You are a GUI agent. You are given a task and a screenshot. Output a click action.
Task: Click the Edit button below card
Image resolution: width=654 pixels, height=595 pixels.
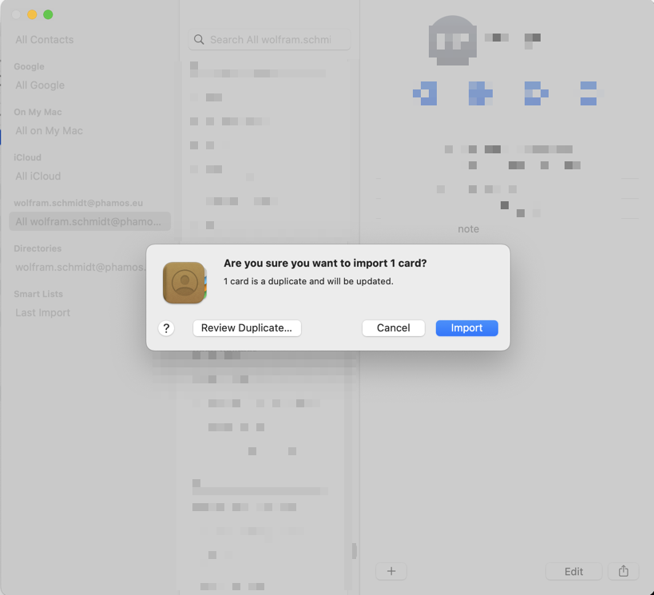[573, 571]
